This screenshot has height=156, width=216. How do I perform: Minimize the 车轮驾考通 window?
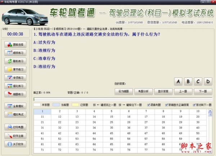tap(203, 2)
